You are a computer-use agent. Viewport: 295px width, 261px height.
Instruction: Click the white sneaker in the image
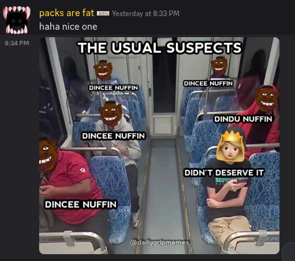(x=136, y=219)
